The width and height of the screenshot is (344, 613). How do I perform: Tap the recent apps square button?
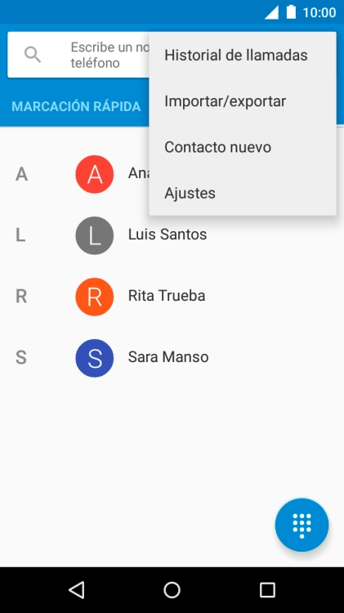click(267, 590)
